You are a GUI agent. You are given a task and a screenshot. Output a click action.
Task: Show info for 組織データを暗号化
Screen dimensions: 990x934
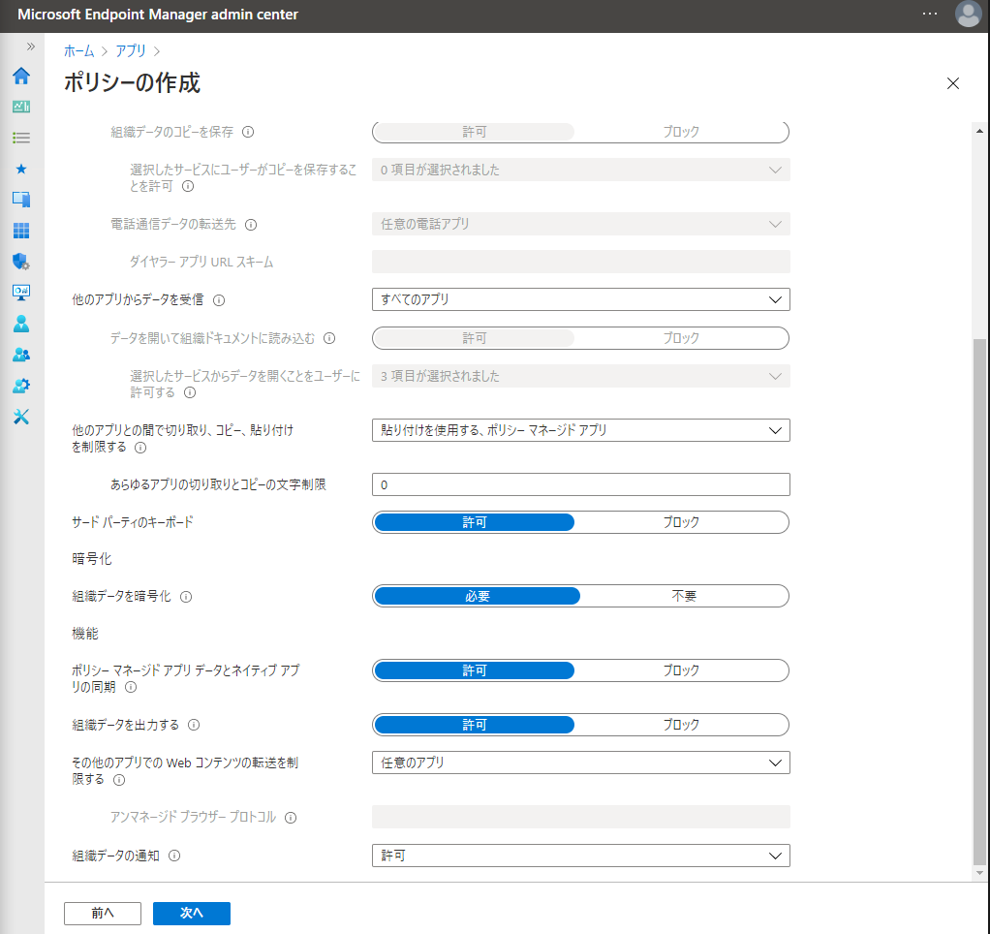click(x=186, y=597)
